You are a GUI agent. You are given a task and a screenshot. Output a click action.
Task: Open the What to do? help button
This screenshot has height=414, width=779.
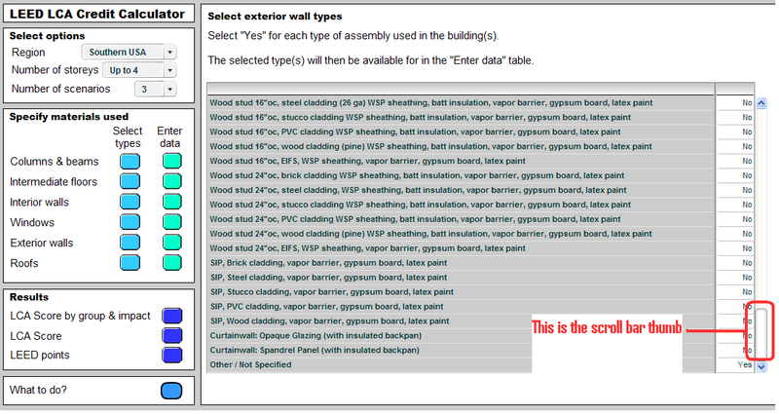tap(171, 391)
